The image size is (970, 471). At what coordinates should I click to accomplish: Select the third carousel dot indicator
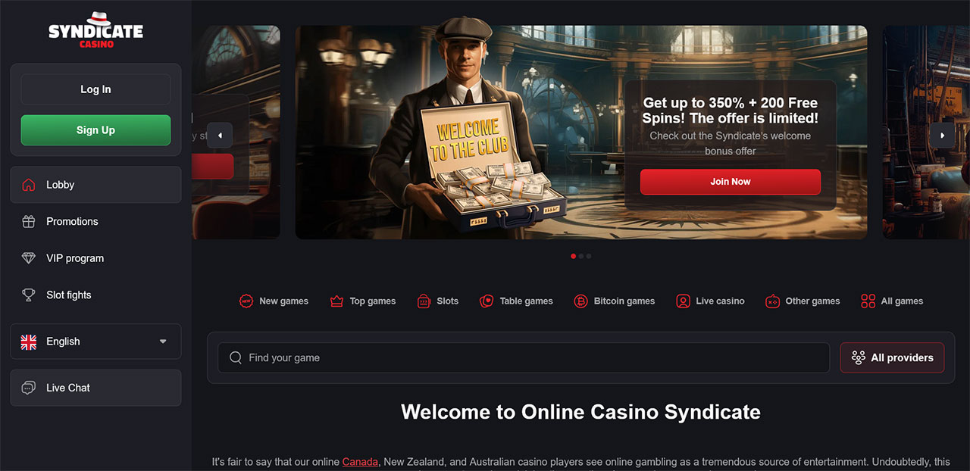[x=589, y=256]
